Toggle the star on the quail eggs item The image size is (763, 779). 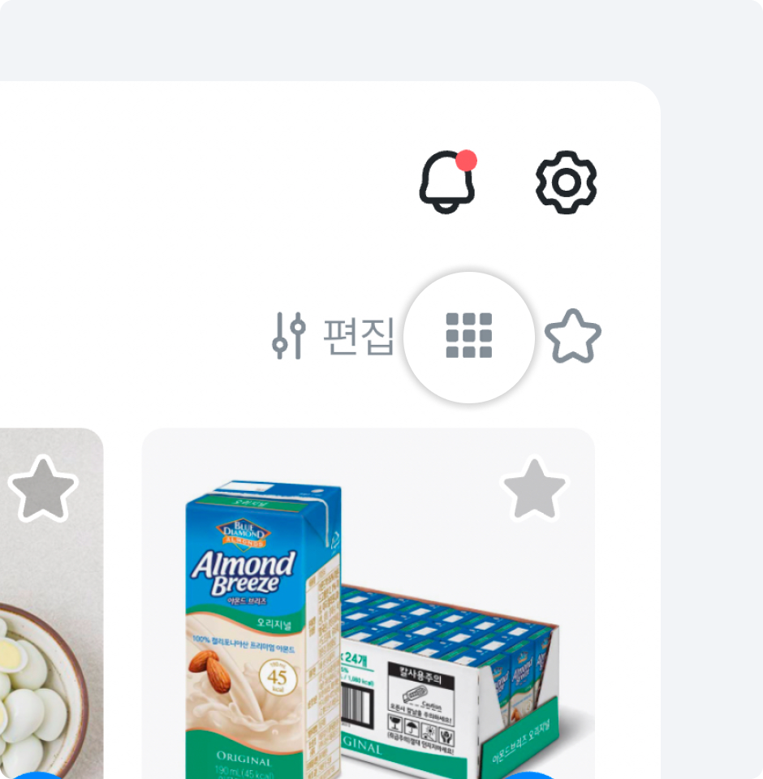coord(43,488)
